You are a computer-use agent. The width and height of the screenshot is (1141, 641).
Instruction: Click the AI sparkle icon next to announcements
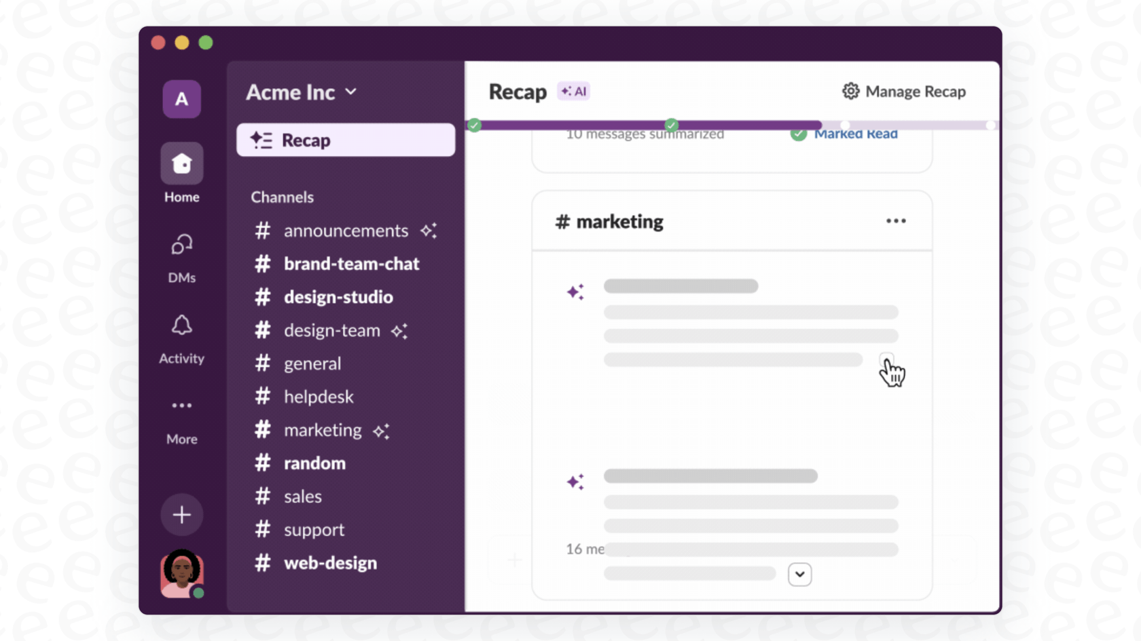(x=429, y=231)
